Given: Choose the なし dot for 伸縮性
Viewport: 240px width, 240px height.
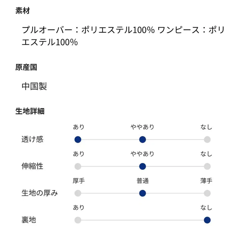Looking at the screenshot, I should 207,166.
